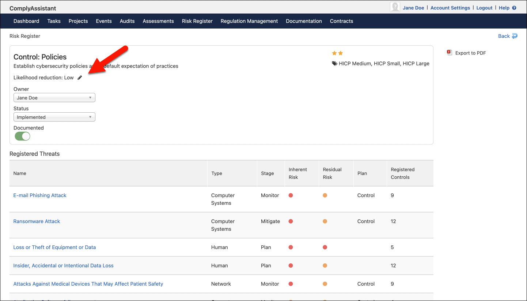
Task: Select the Contracts menu item
Action: point(342,21)
